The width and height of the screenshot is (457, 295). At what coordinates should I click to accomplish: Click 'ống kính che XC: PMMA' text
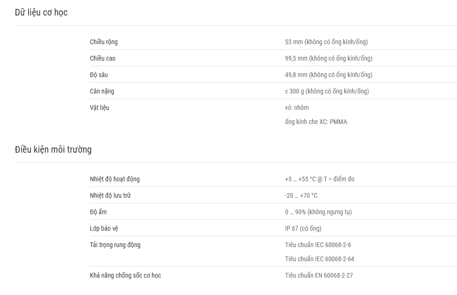[x=316, y=122]
